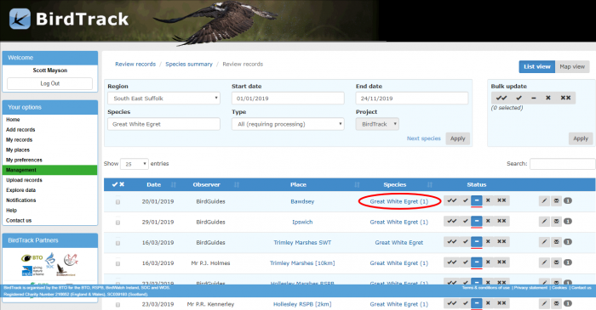Tick the checkbox for 20/01/2019 Bawdsey record

[x=117, y=202]
